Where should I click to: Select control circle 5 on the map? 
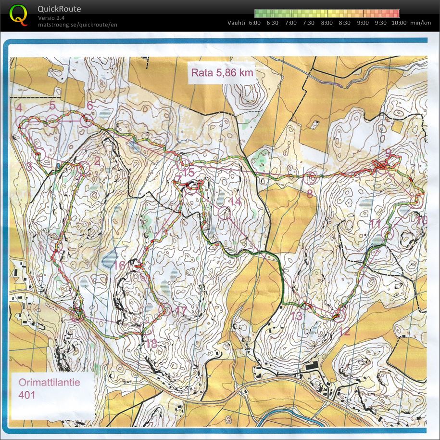click(53, 120)
